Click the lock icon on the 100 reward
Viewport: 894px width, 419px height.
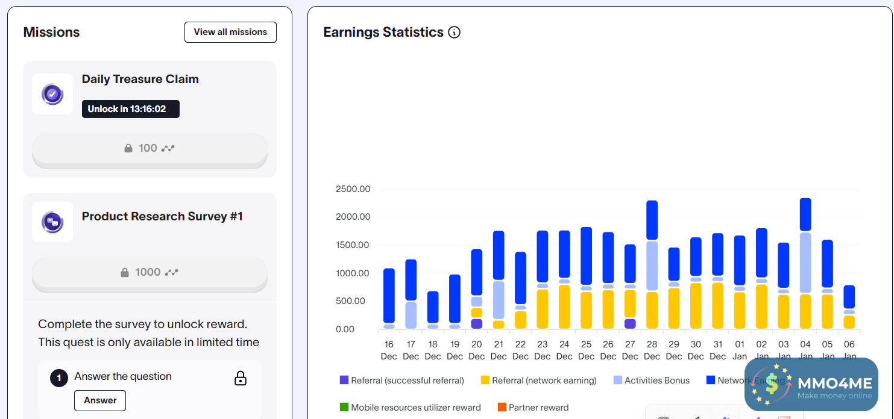coord(128,148)
